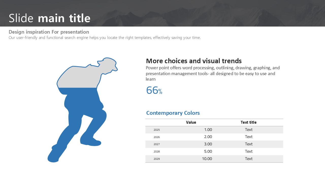Click the Power point description paragraph
325x182 pixels.
click(x=213, y=74)
